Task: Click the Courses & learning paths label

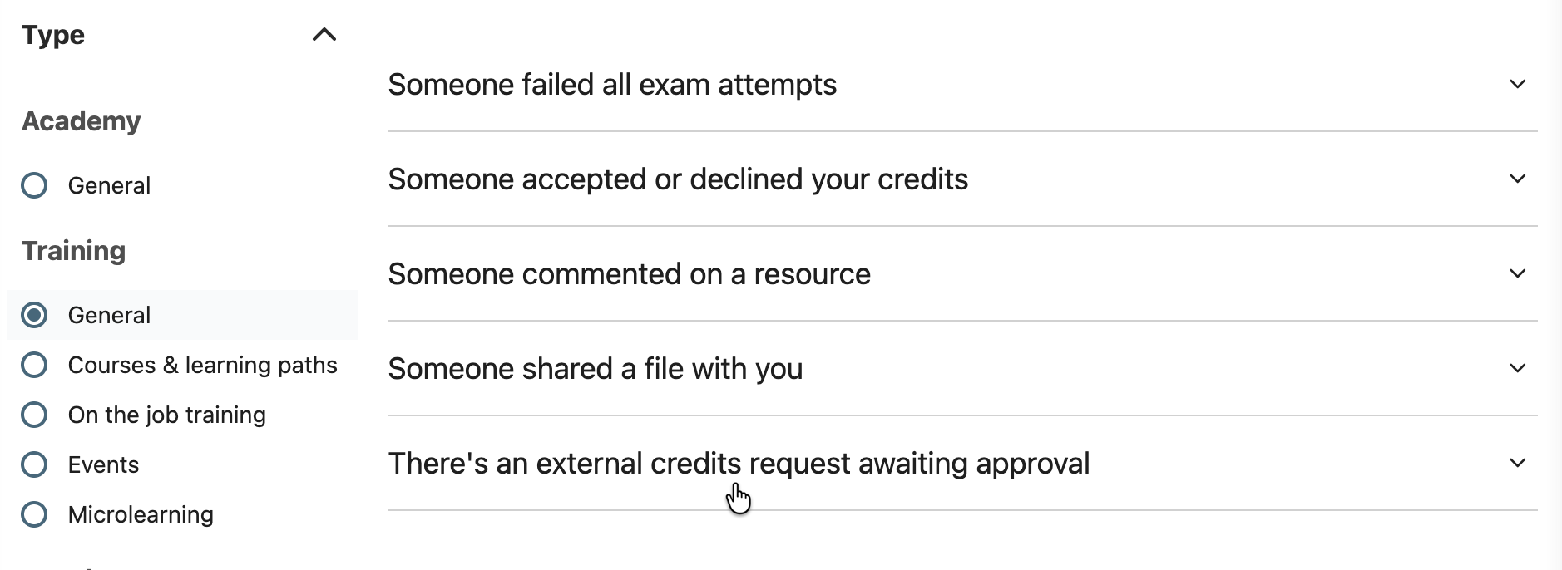Action: click(x=202, y=365)
